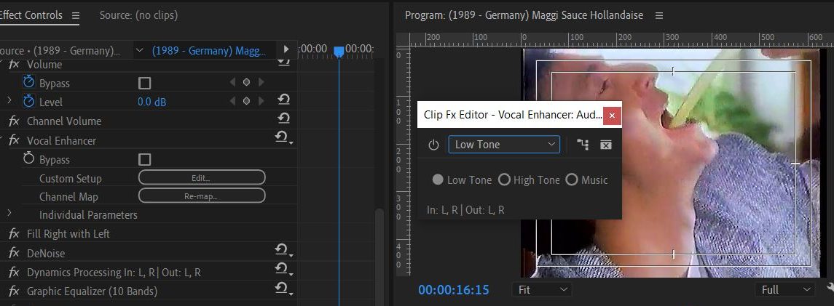
Task: Select the Fill Right with Left effect
Action: [68, 234]
